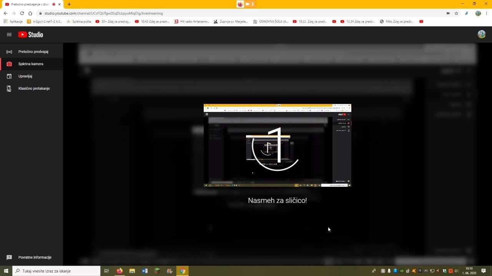Open '12.34 Zdaj se predv' bookmark
Screen dimensions: 492x276
click(358, 21)
